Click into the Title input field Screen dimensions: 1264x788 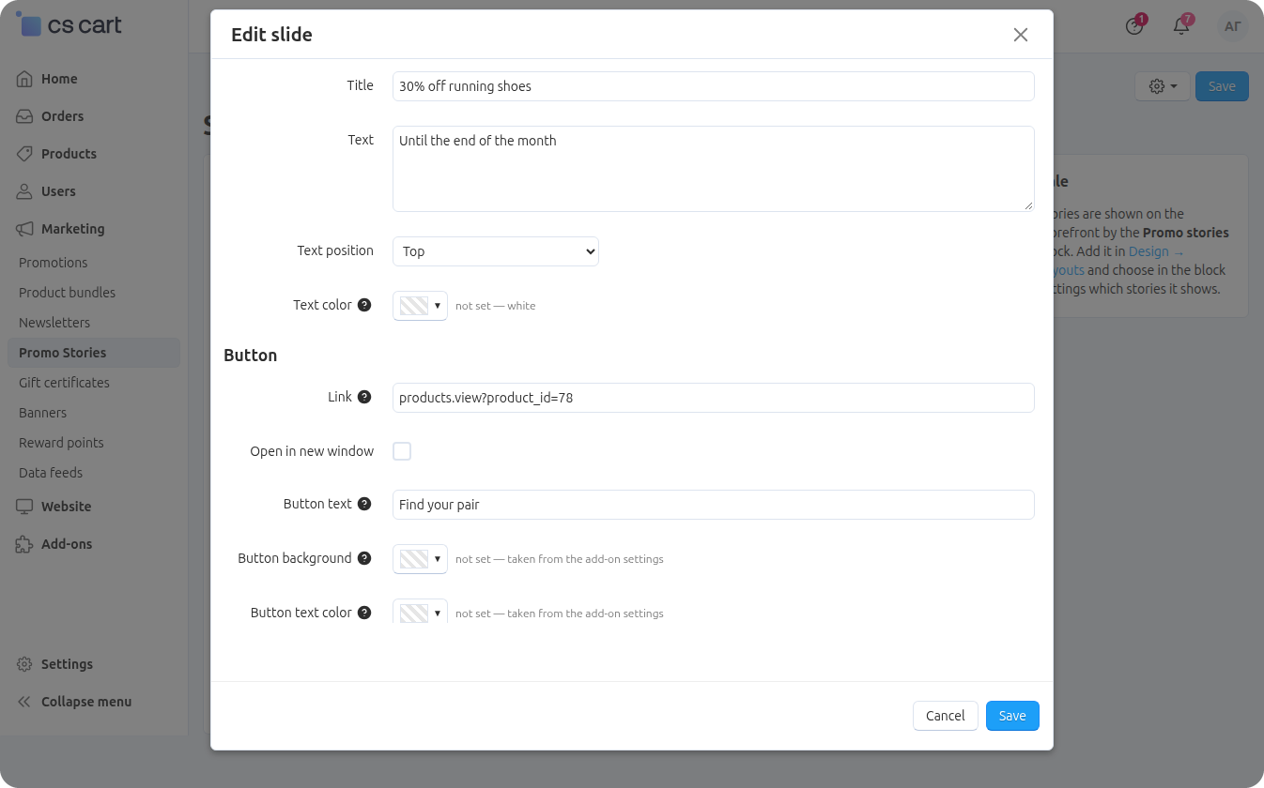[714, 86]
